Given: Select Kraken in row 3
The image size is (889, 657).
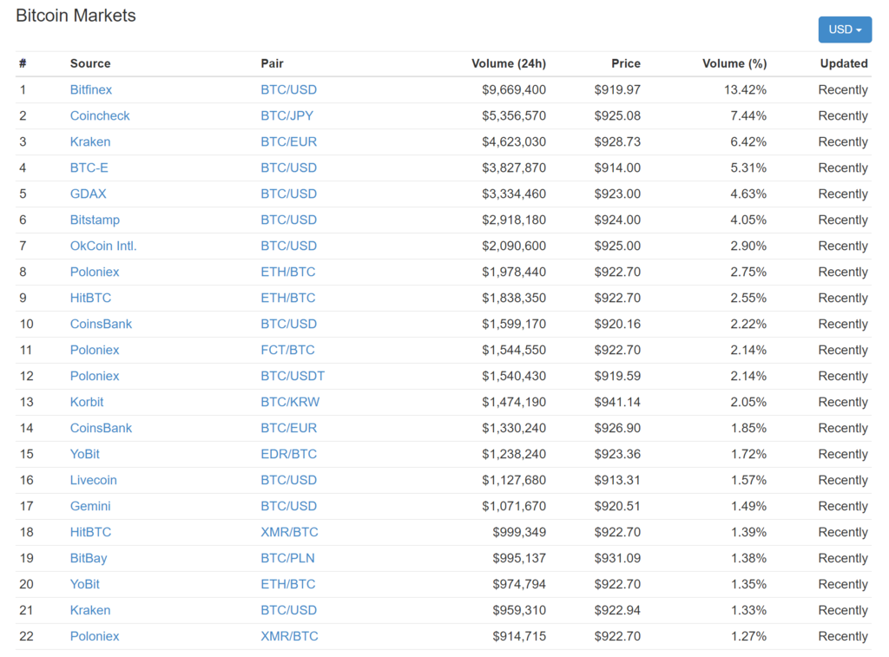Looking at the screenshot, I should (x=90, y=141).
